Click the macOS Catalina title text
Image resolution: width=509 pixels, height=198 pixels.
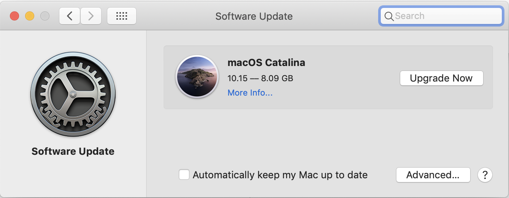(266, 63)
